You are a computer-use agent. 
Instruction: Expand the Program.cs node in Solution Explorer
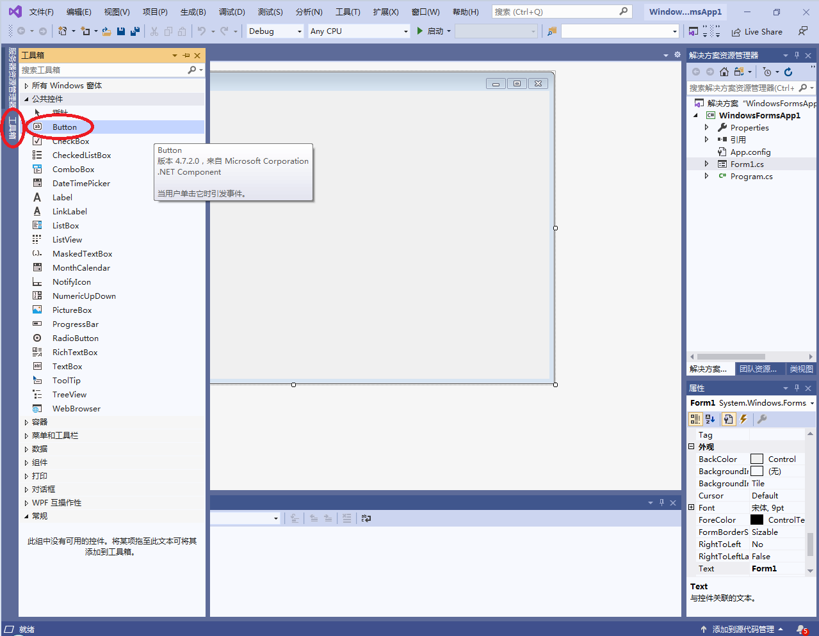click(x=707, y=176)
